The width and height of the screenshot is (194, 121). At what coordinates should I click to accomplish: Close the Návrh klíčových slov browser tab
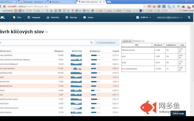click(x=104, y=2)
